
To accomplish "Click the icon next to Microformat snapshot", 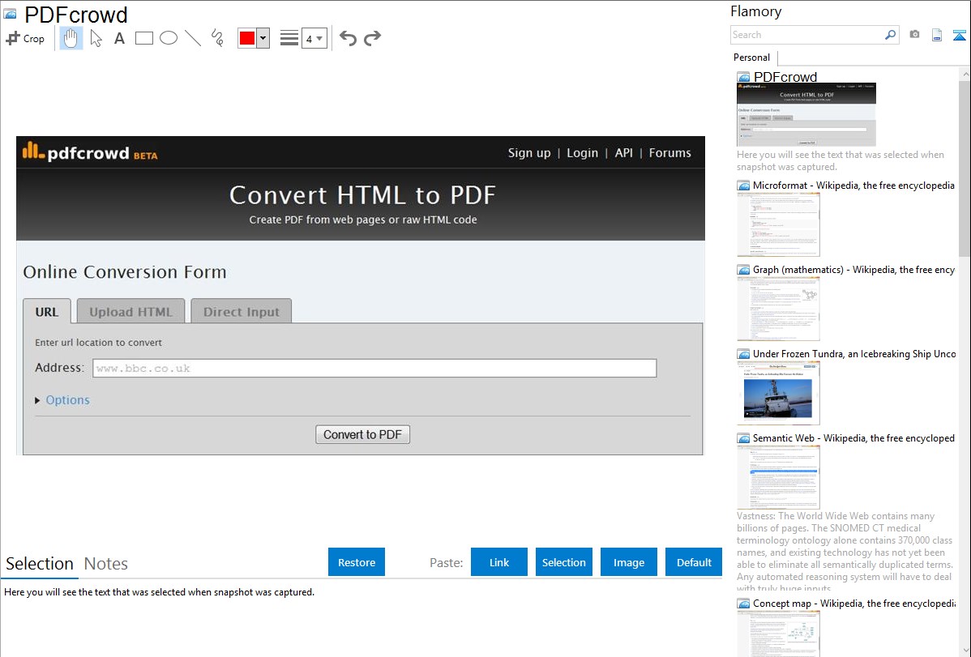I will coord(743,186).
